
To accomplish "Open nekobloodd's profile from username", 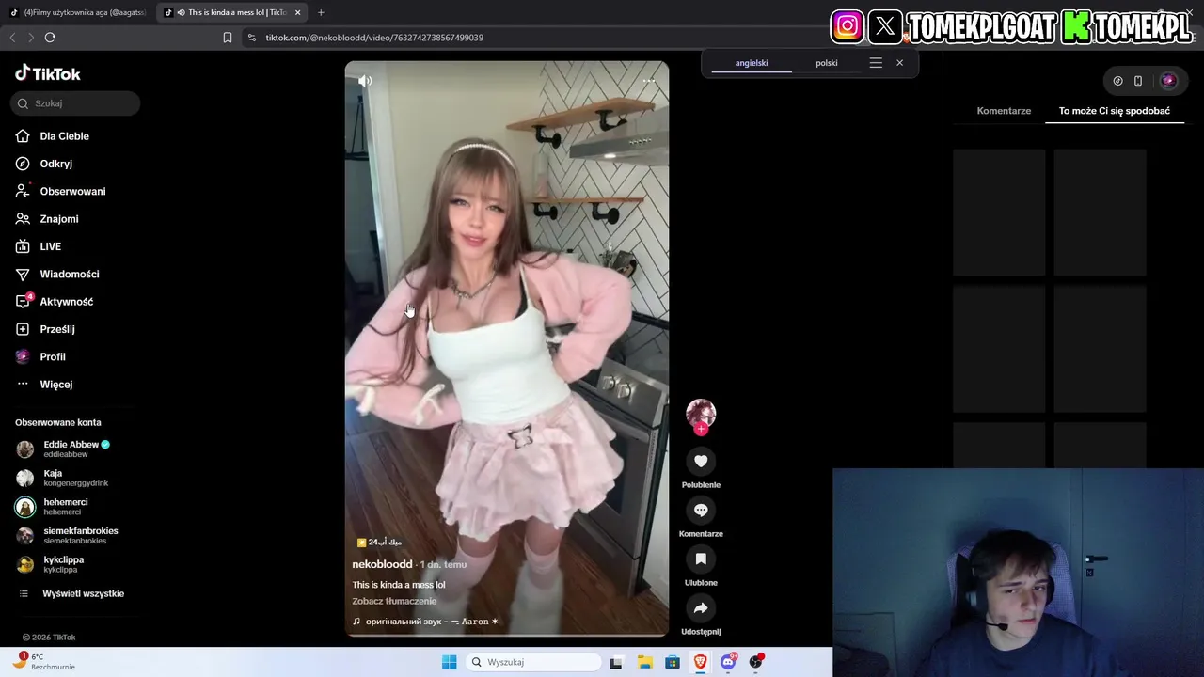I will tap(382, 564).
